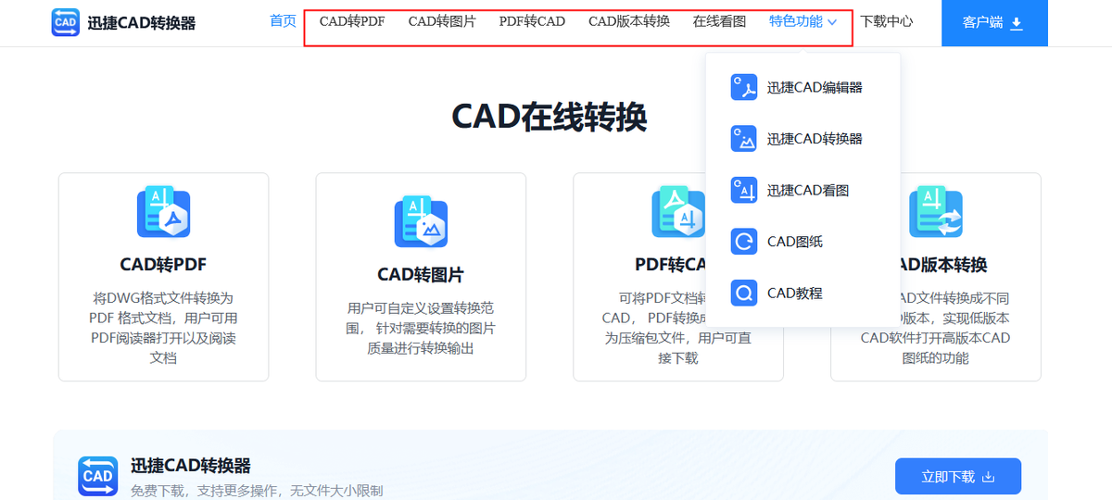This screenshot has width=1112, height=500.
Task: Click the chevron next to 特色功能
Action: click(x=832, y=22)
